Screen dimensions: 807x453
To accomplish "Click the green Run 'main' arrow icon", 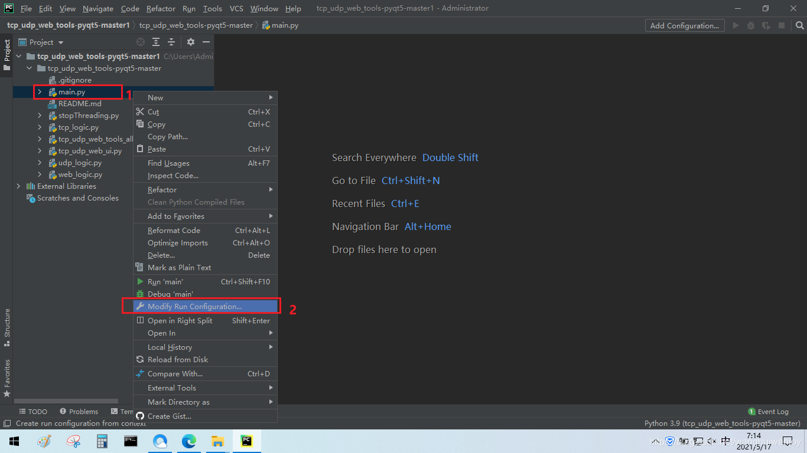I will pyautogui.click(x=140, y=281).
